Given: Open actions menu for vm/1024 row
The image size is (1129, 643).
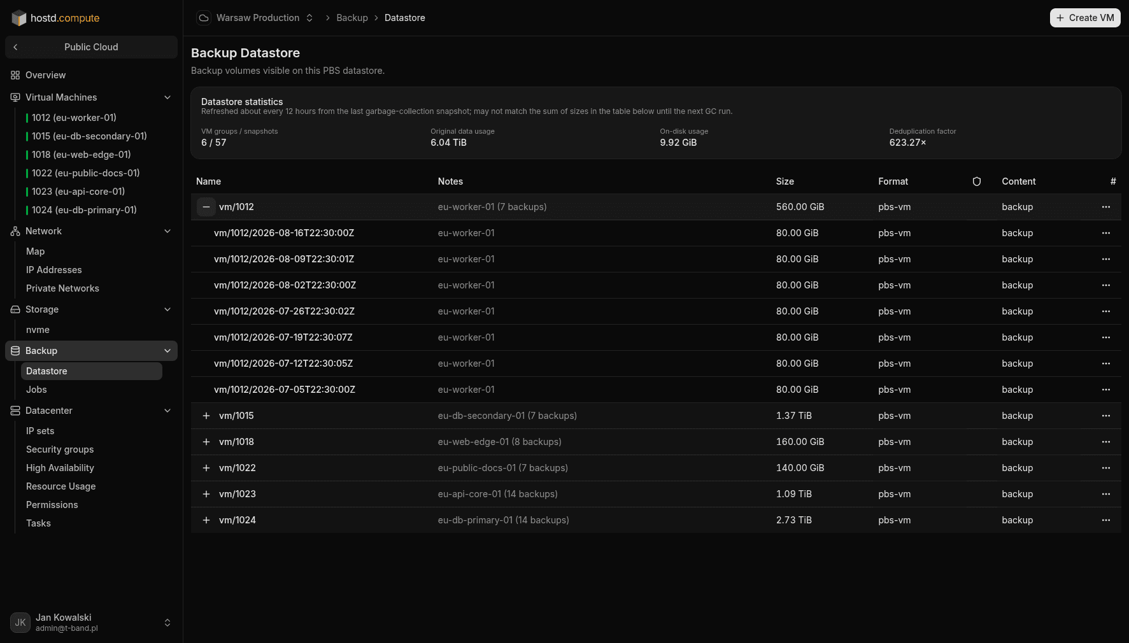Looking at the screenshot, I should [1106, 520].
